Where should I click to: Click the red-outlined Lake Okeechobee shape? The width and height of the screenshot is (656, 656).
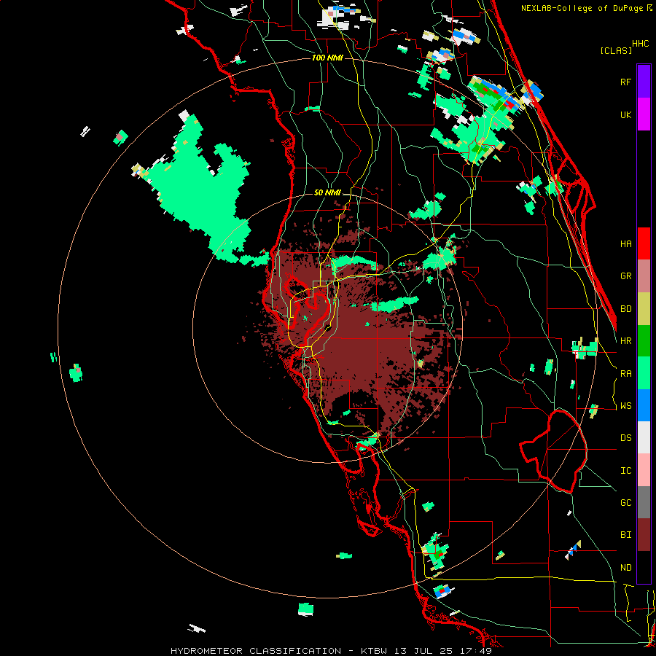coord(555,452)
